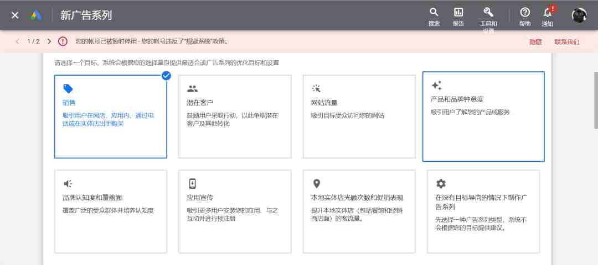Click the blue checkmark on 销售 card

[x=166, y=76]
